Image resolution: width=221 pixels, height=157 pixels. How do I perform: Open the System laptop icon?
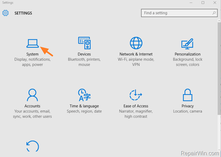coord(32,43)
